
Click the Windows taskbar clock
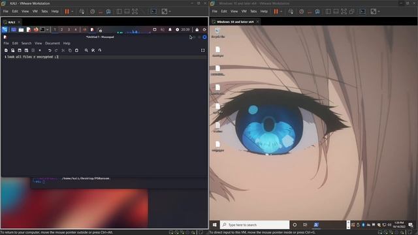coord(399,225)
